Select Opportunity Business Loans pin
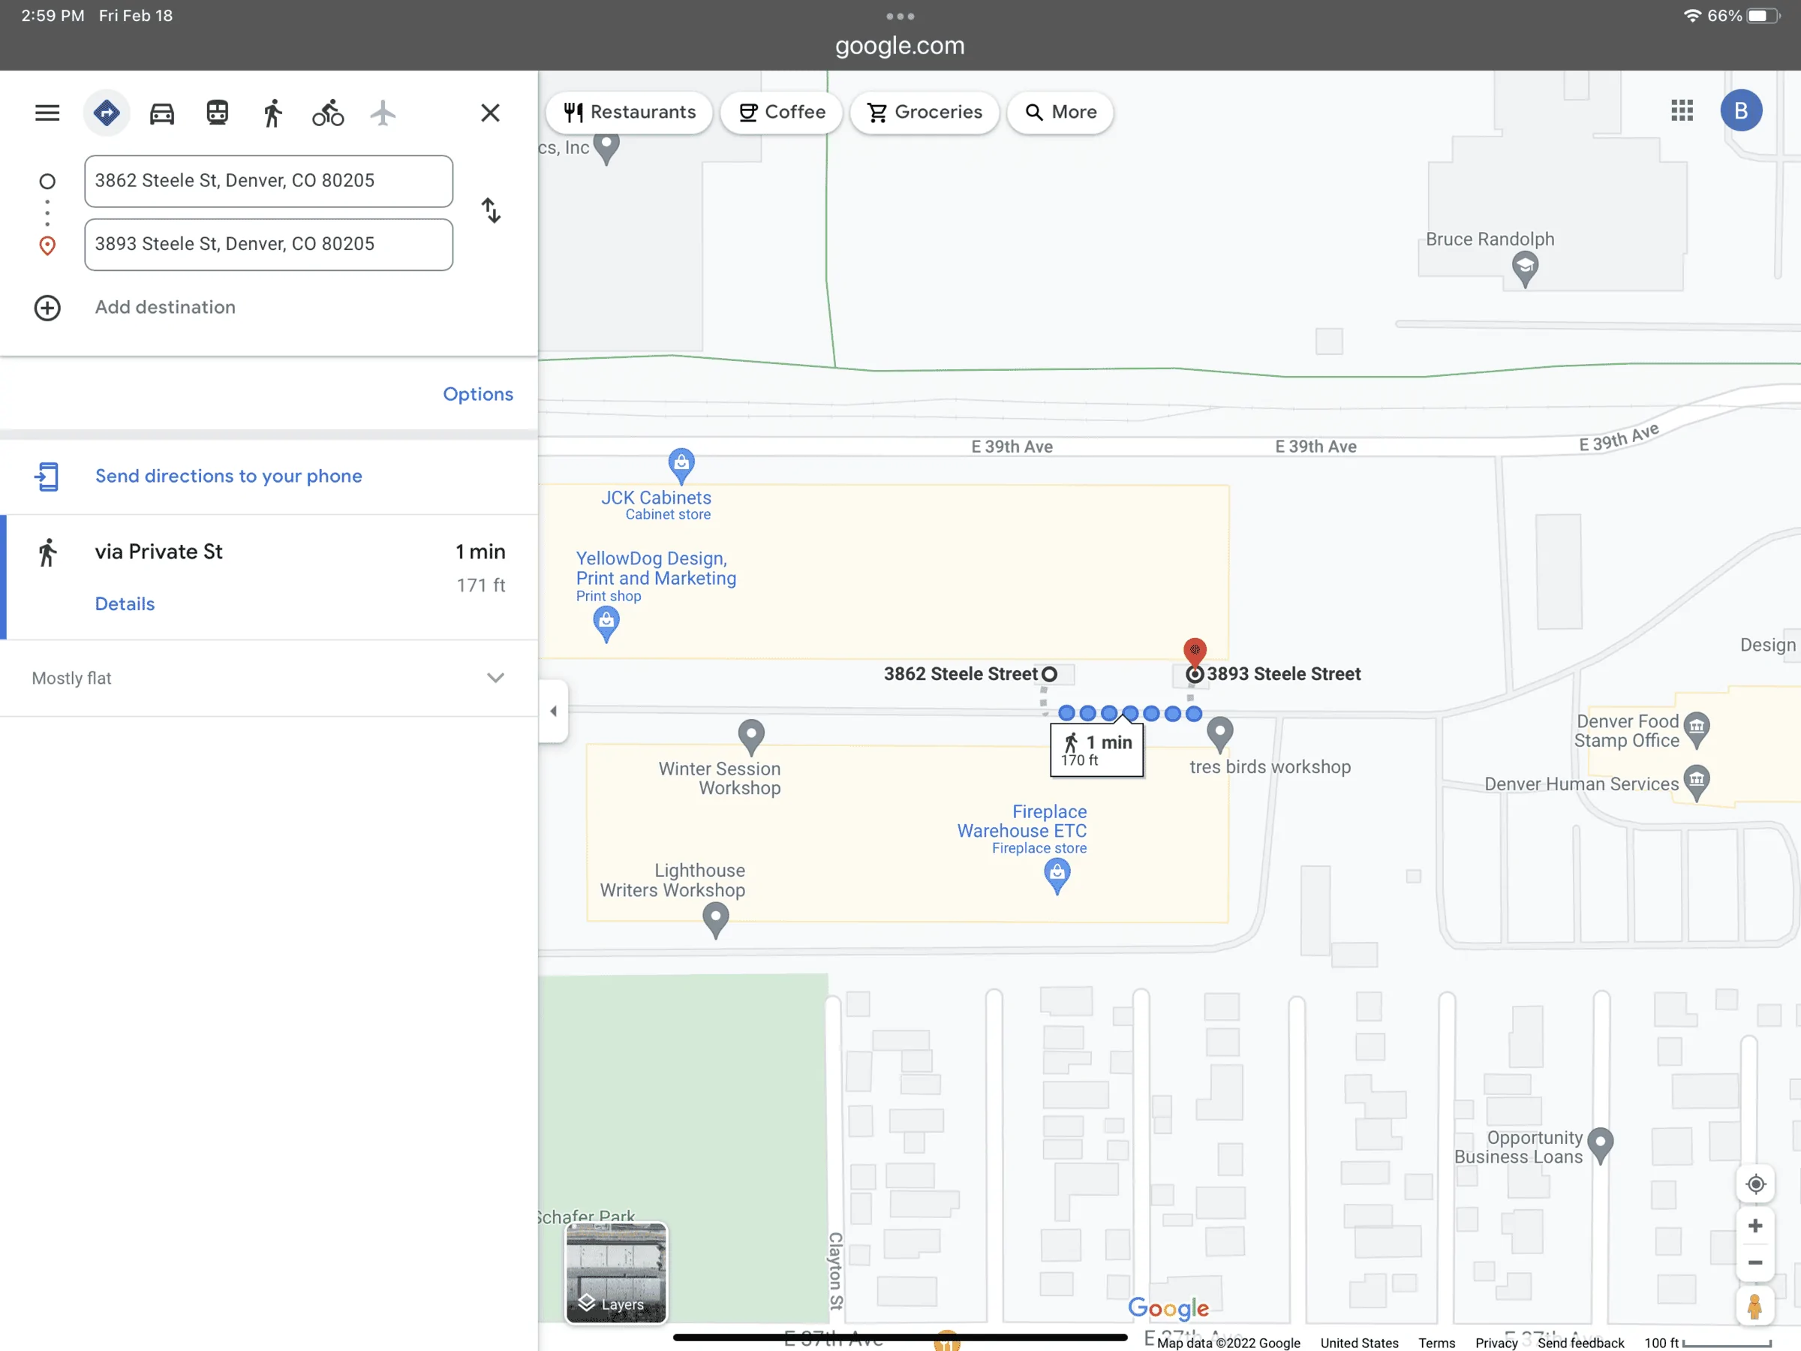 tap(1601, 1146)
